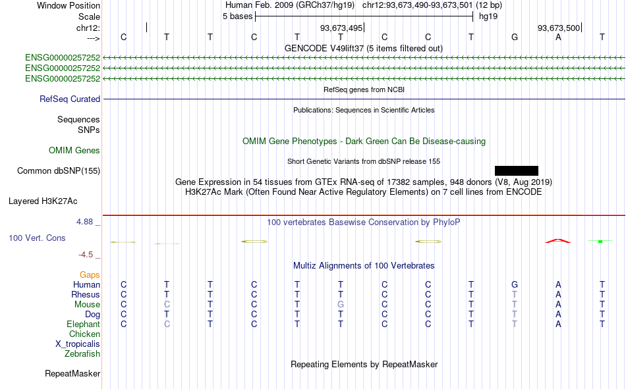
Task: Click the GTEx Gene Expression track title
Action: coord(364,182)
